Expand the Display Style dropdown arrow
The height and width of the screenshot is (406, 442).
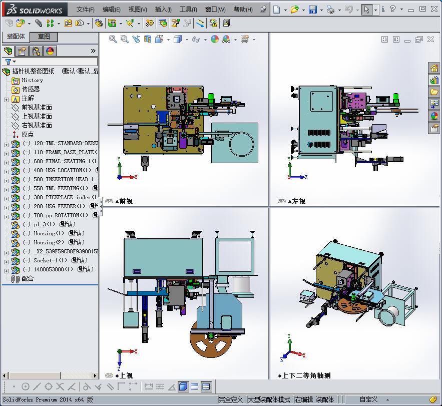187,39
